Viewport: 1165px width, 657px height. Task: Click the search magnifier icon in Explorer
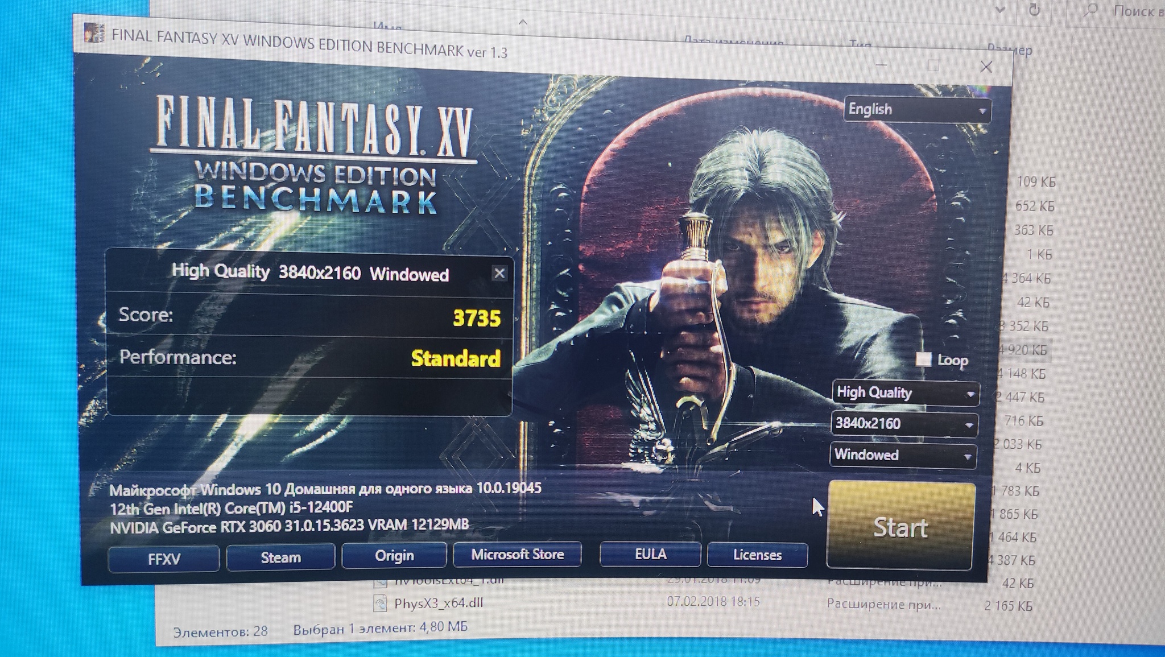(x=1090, y=10)
